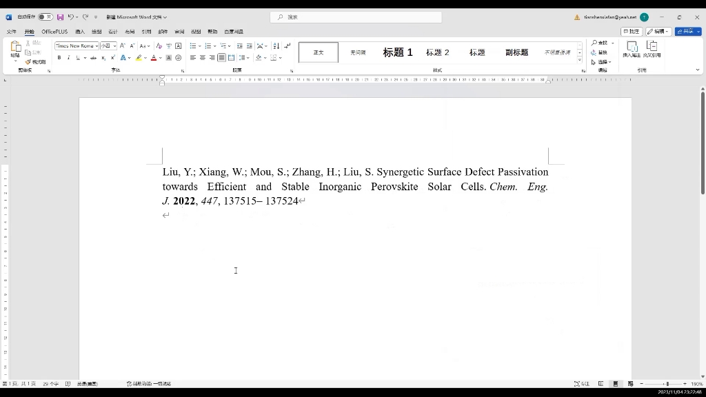Click the Save icon in title bar
The width and height of the screenshot is (706, 397).
61,17
